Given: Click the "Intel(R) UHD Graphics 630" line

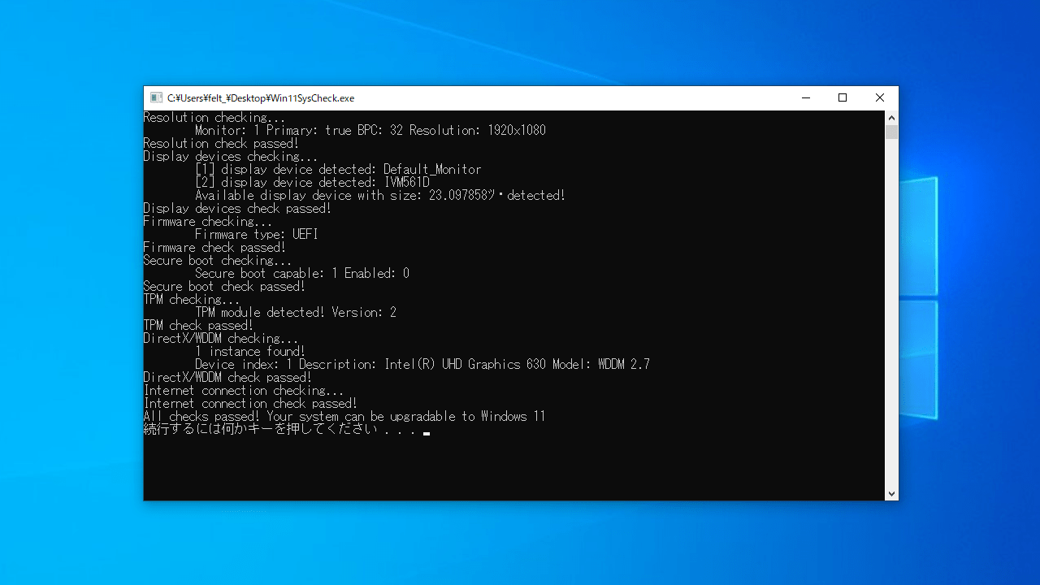Looking at the screenshot, I should tap(422, 364).
